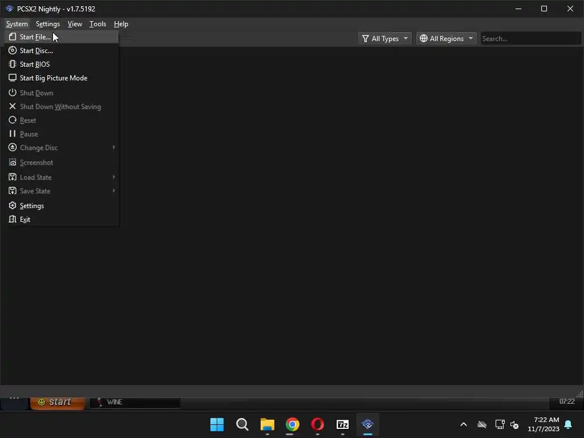Open the All Types filter dropdown arrow
584x438 pixels.
(x=405, y=38)
